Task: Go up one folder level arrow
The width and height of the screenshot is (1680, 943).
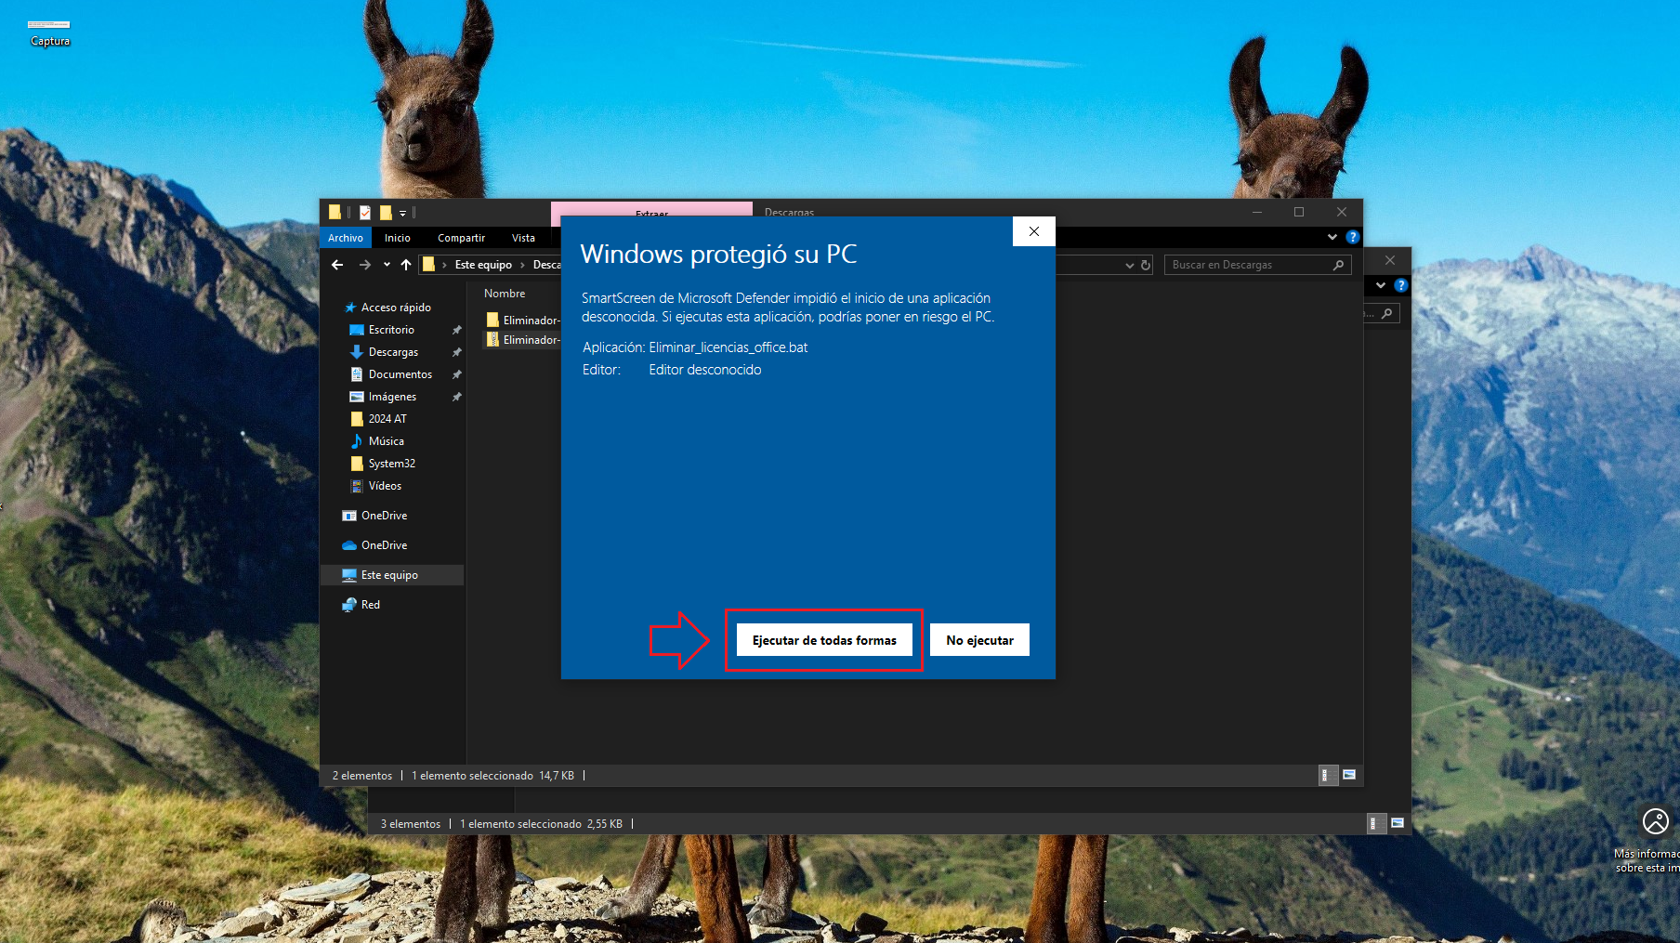Action: point(406,265)
